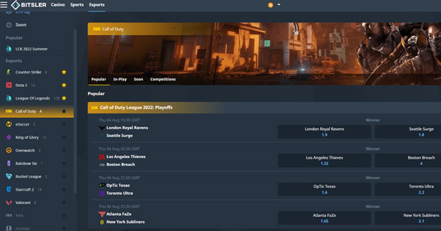Screen dimensions: 441x231
Task: Switch to the Competitions banner tab
Action: coord(163,79)
